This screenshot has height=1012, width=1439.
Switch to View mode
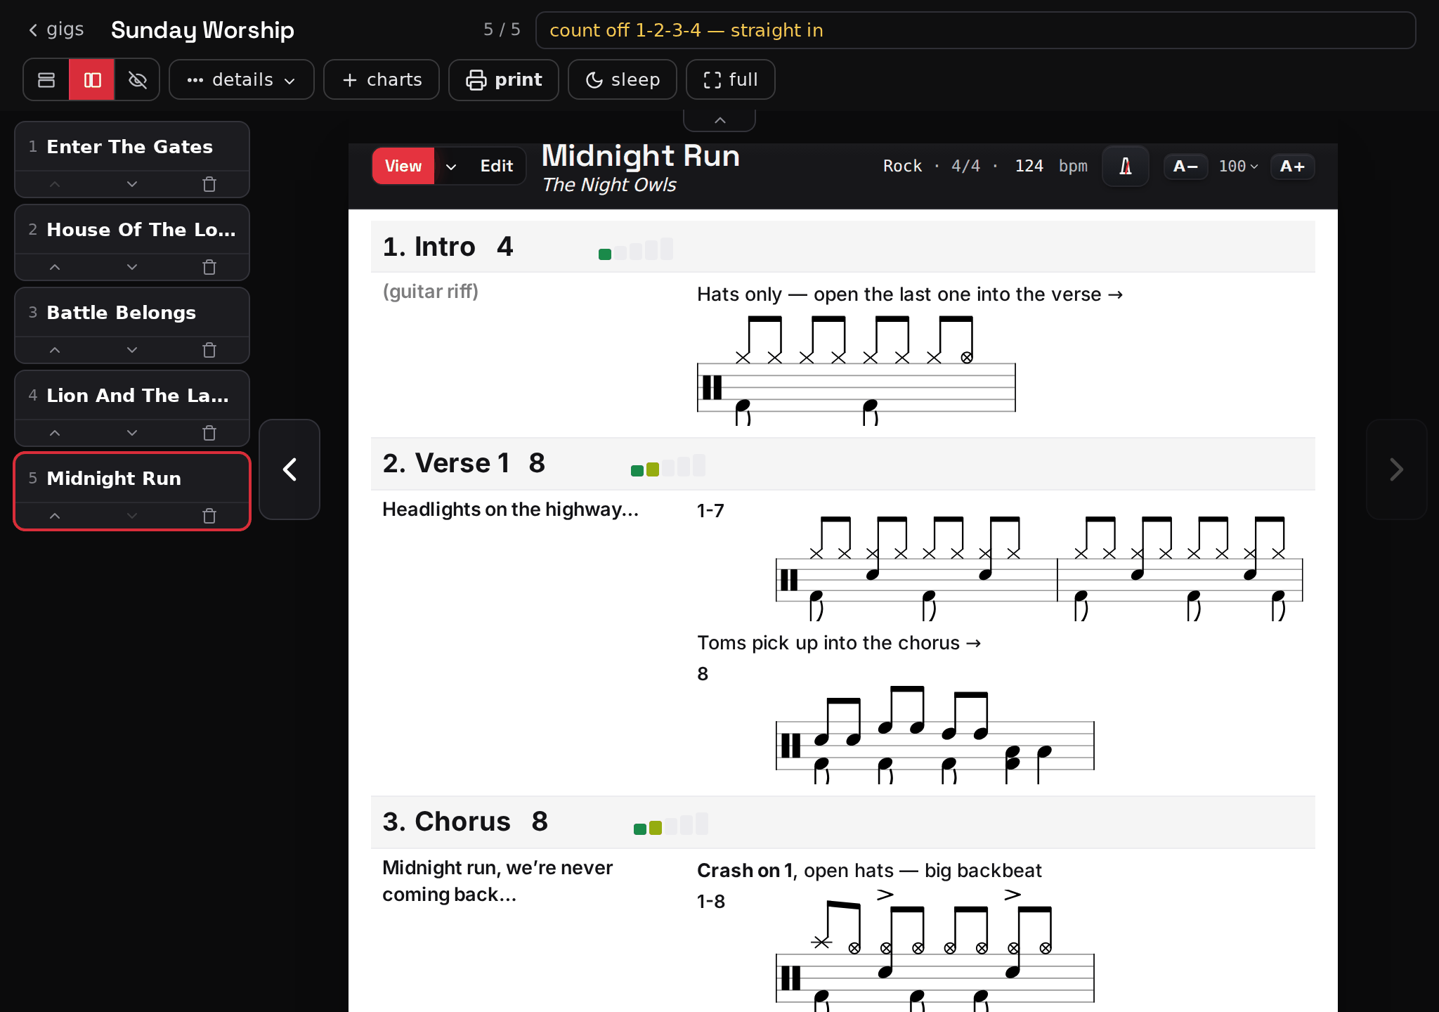[403, 166]
